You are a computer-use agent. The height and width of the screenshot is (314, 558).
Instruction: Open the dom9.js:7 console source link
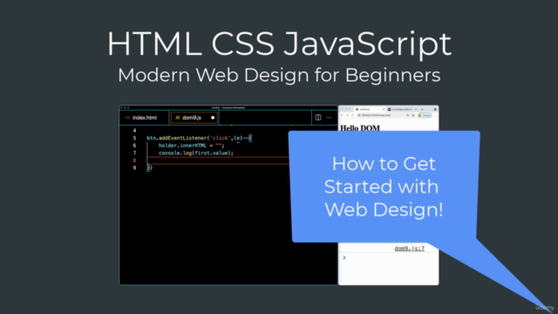click(x=409, y=249)
